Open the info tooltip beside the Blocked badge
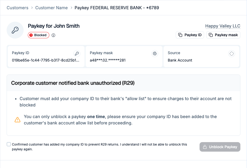The image size is (247, 168). click(x=53, y=35)
